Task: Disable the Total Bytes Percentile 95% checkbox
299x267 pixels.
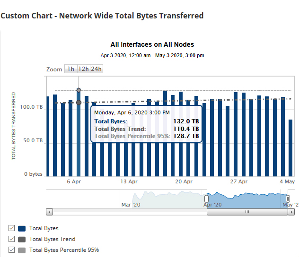Action: [x=11, y=250]
